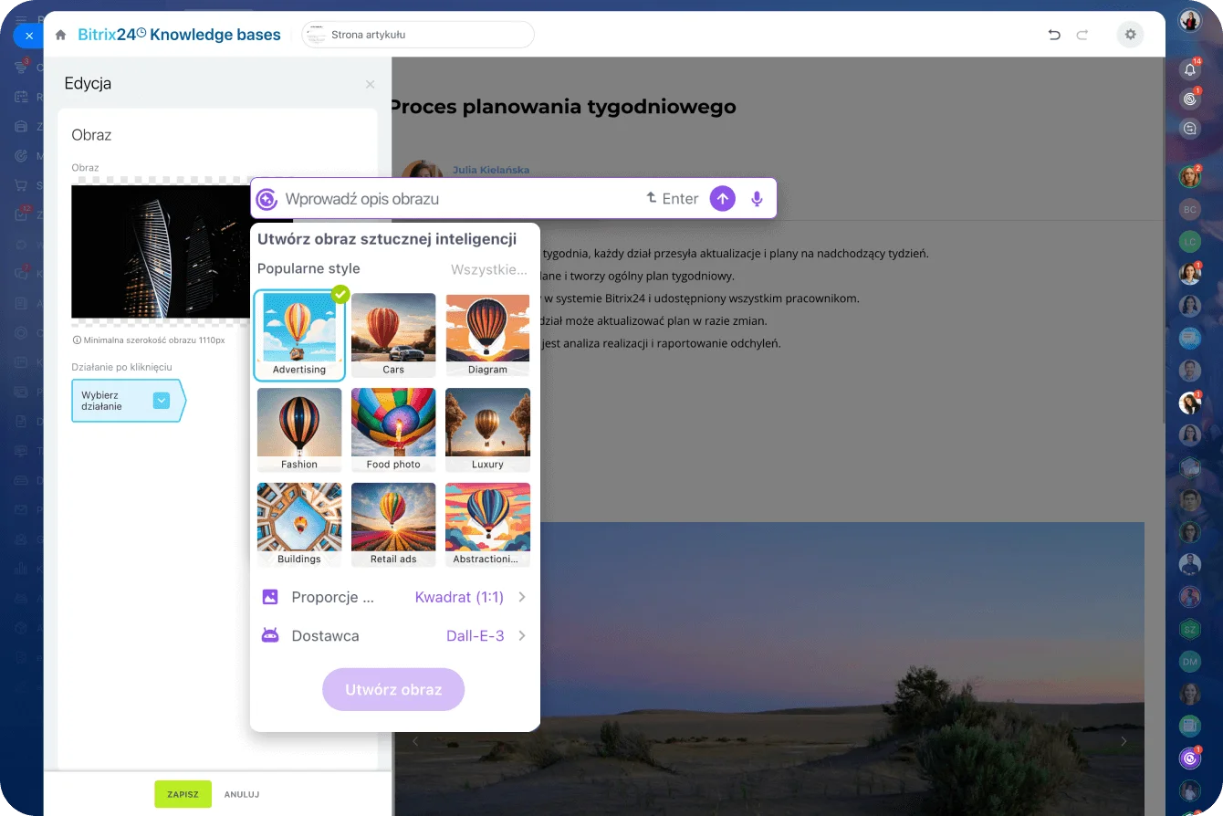Choose the Food photo style

tap(393, 429)
